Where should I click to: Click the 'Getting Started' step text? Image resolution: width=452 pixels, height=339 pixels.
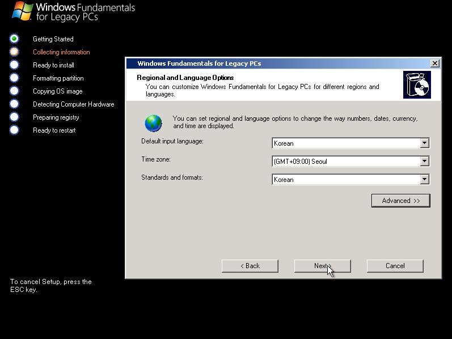click(x=53, y=39)
